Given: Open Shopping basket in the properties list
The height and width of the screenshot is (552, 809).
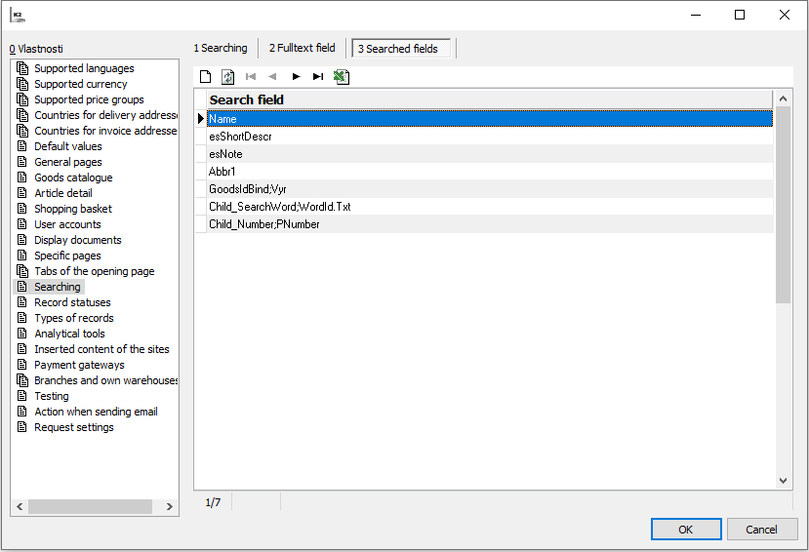Looking at the screenshot, I should click(73, 209).
